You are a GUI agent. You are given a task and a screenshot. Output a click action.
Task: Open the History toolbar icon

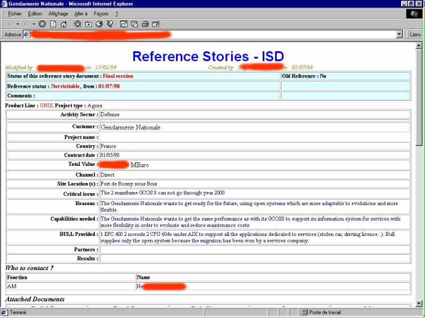99,24
